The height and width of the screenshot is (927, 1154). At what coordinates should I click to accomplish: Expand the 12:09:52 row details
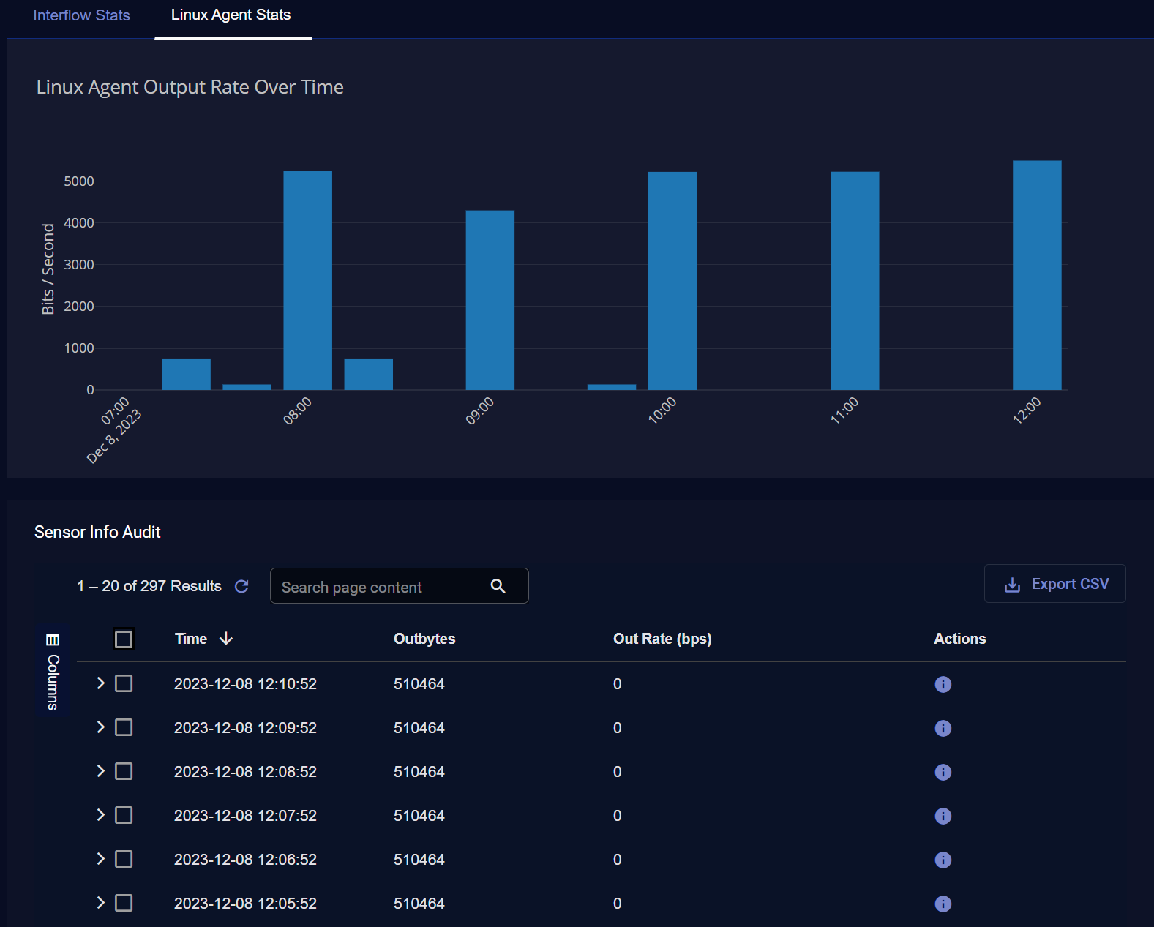click(x=101, y=727)
